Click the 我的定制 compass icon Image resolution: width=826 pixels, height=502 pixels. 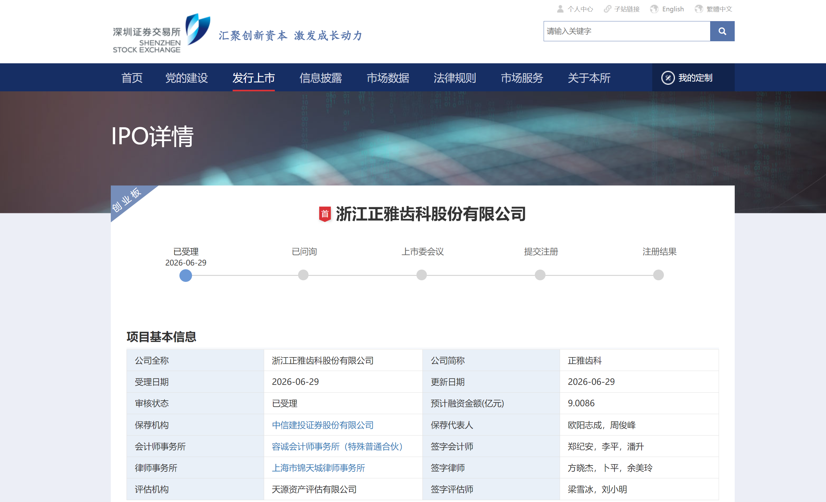pos(668,78)
